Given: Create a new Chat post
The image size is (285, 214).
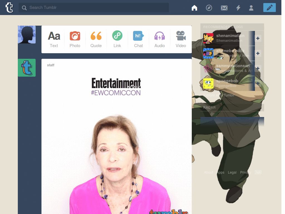Looking at the screenshot, I should (x=139, y=39).
